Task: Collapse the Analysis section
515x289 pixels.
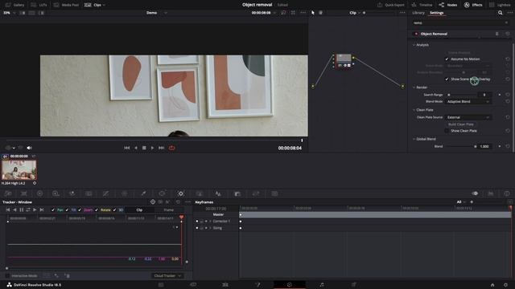Action: 414,45
